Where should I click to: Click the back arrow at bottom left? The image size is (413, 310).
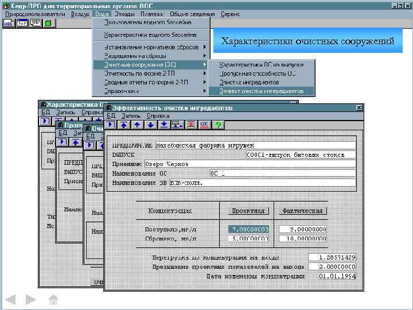[11, 300]
